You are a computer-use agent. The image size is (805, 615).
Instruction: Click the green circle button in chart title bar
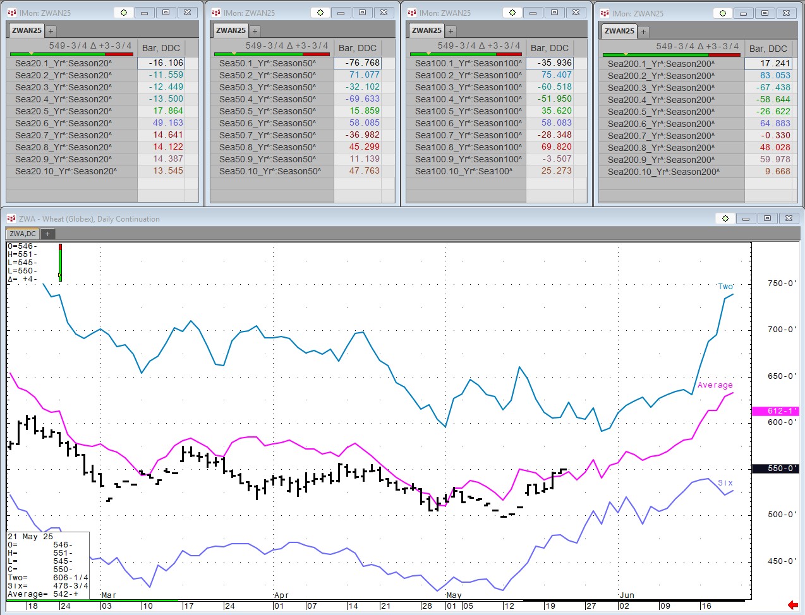[x=725, y=218]
